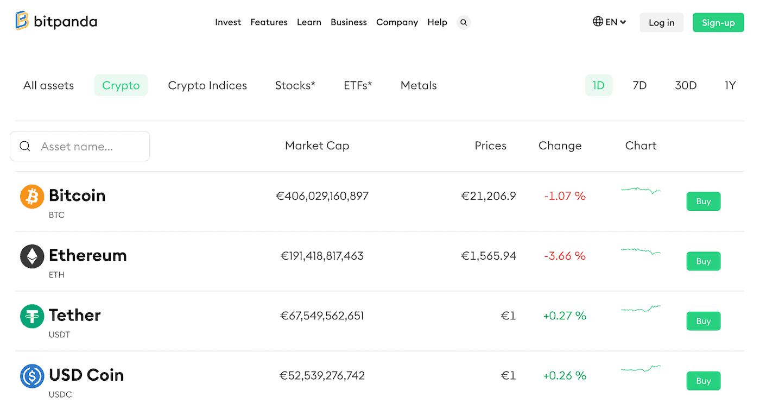
Task: Focus the Asset name search field
Action: [x=80, y=146]
